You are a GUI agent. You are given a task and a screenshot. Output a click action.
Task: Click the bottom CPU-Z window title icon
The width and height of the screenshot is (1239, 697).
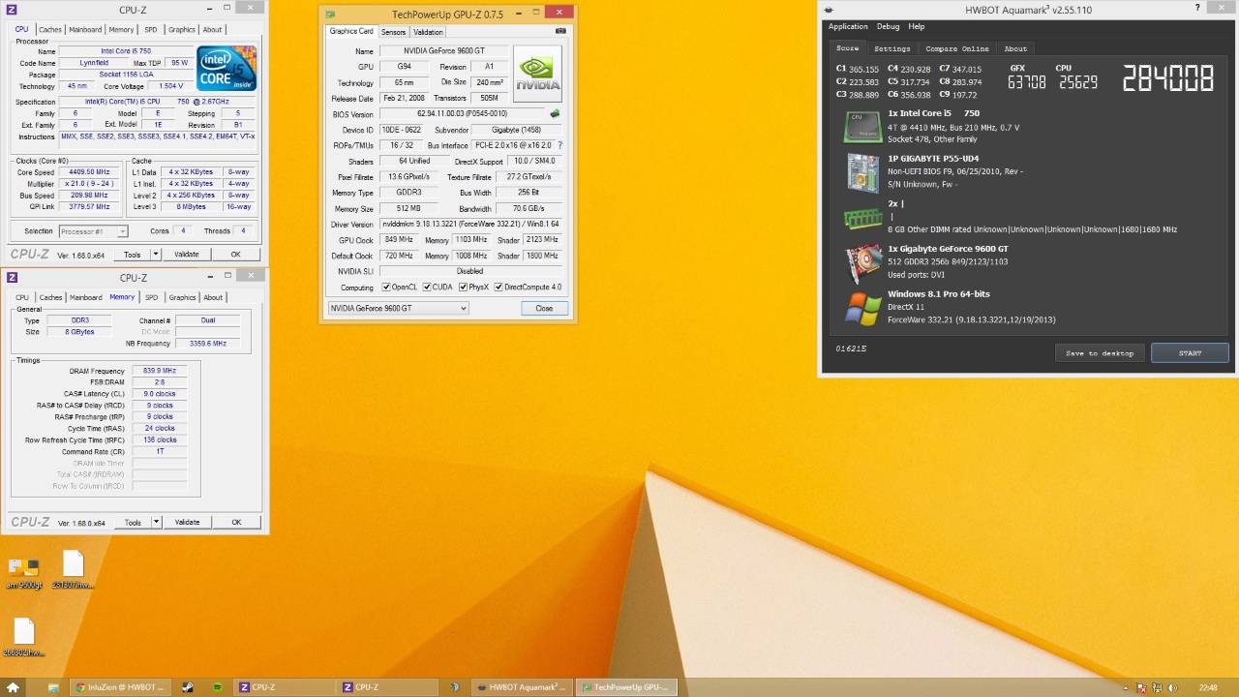point(12,278)
